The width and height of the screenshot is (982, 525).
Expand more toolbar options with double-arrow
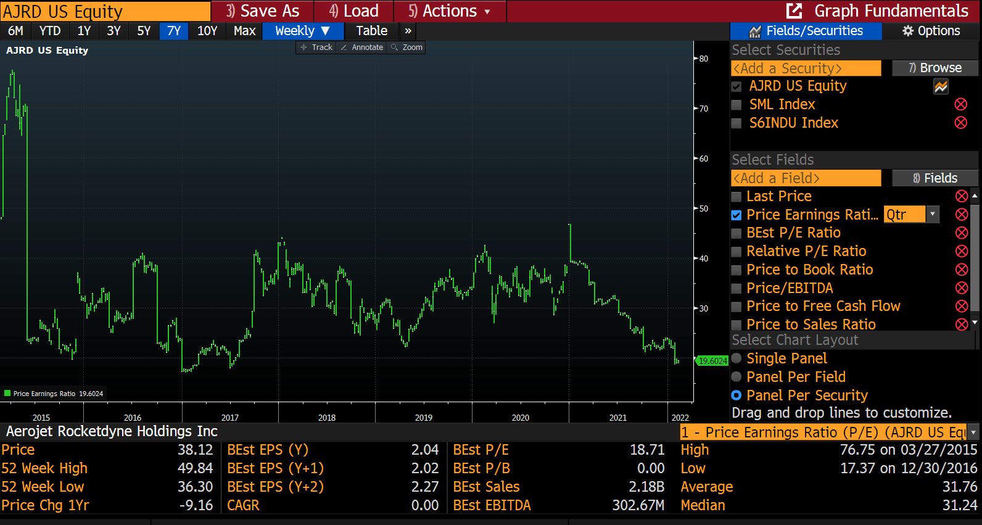408,31
